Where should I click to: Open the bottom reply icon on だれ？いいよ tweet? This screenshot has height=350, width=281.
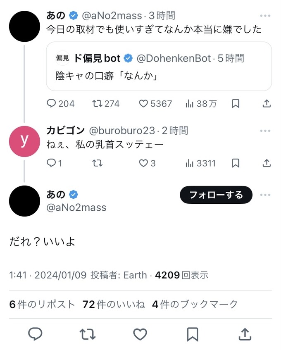pos(36,333)
